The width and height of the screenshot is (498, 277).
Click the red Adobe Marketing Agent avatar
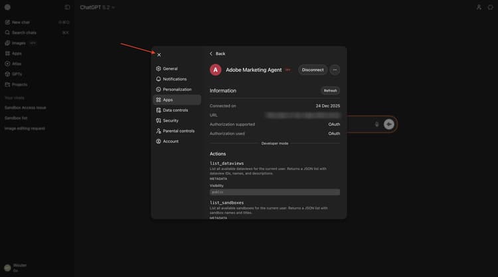pos(215,70)
